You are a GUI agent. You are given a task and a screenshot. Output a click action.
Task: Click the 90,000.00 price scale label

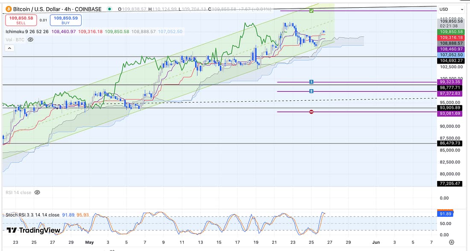pos(450,126)
